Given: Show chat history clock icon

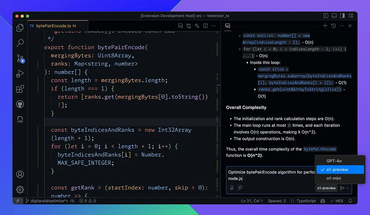Looking at the screenshot, I should click(333, 26).
